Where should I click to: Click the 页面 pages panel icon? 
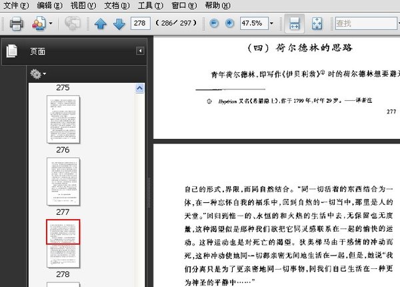12,51
